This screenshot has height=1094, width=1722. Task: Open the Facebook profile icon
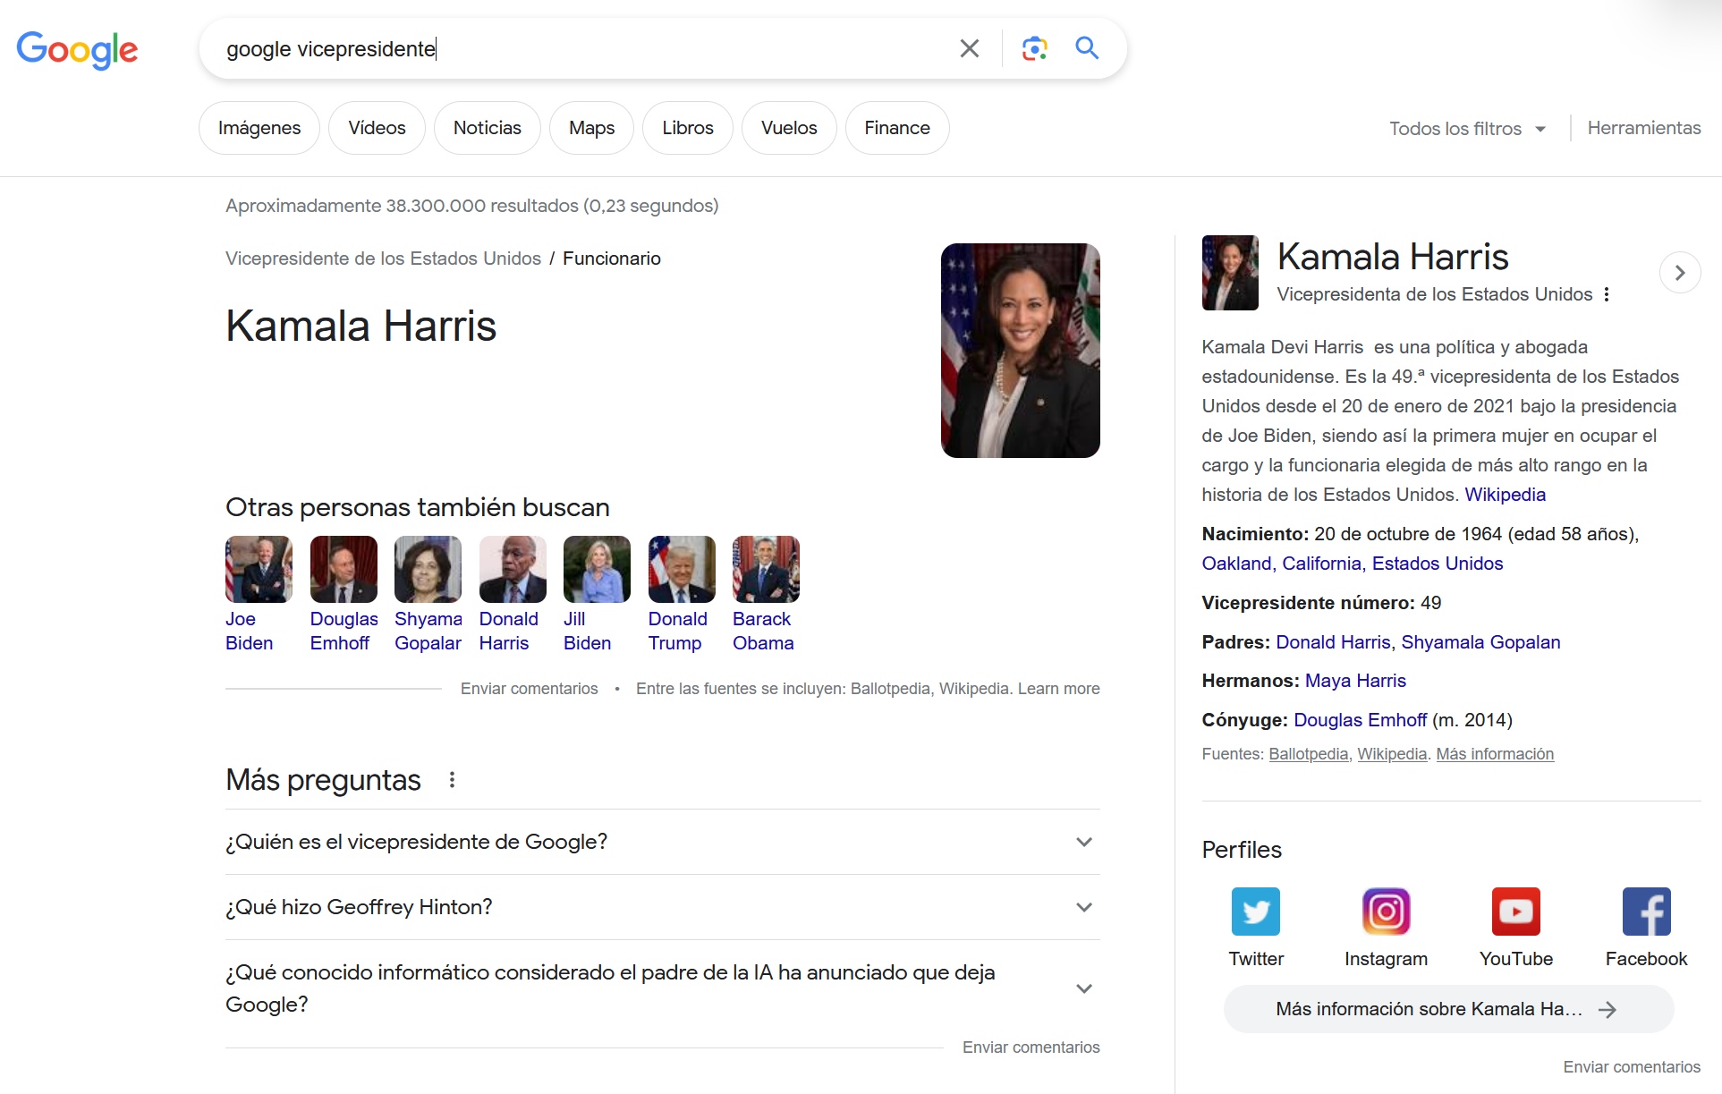[x=1646, y=912]
